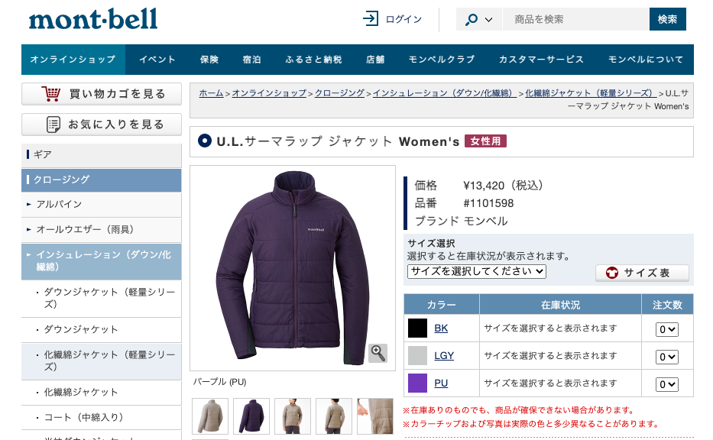This screenshot has height=440, width=713.
Task: Click the LGY color link
Action: point(444,355)
